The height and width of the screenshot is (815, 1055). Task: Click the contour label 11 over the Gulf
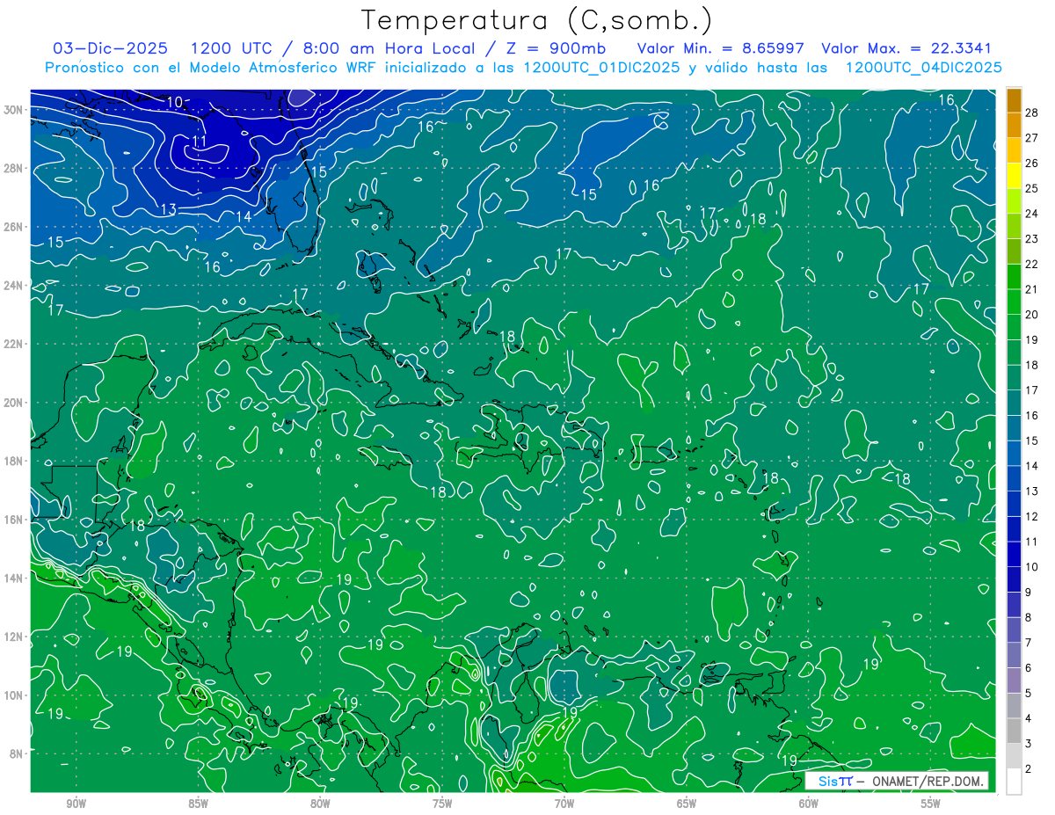(x=200, y=142)
